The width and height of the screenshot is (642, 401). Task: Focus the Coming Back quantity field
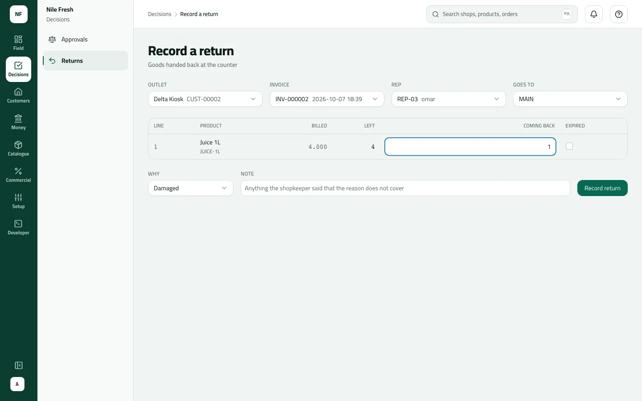pyautogui.click(x=470, y=147)
